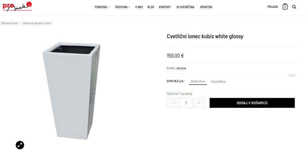Switch language to Hrvatski
This screenshot has height=151, width=306.
tap(206, 7)
